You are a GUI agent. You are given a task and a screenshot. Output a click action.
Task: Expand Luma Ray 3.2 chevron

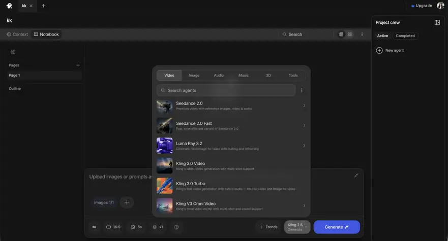click(304, 146)
